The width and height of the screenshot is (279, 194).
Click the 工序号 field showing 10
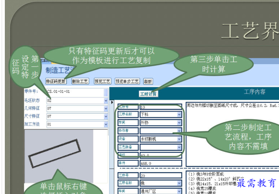click(161, 107)
